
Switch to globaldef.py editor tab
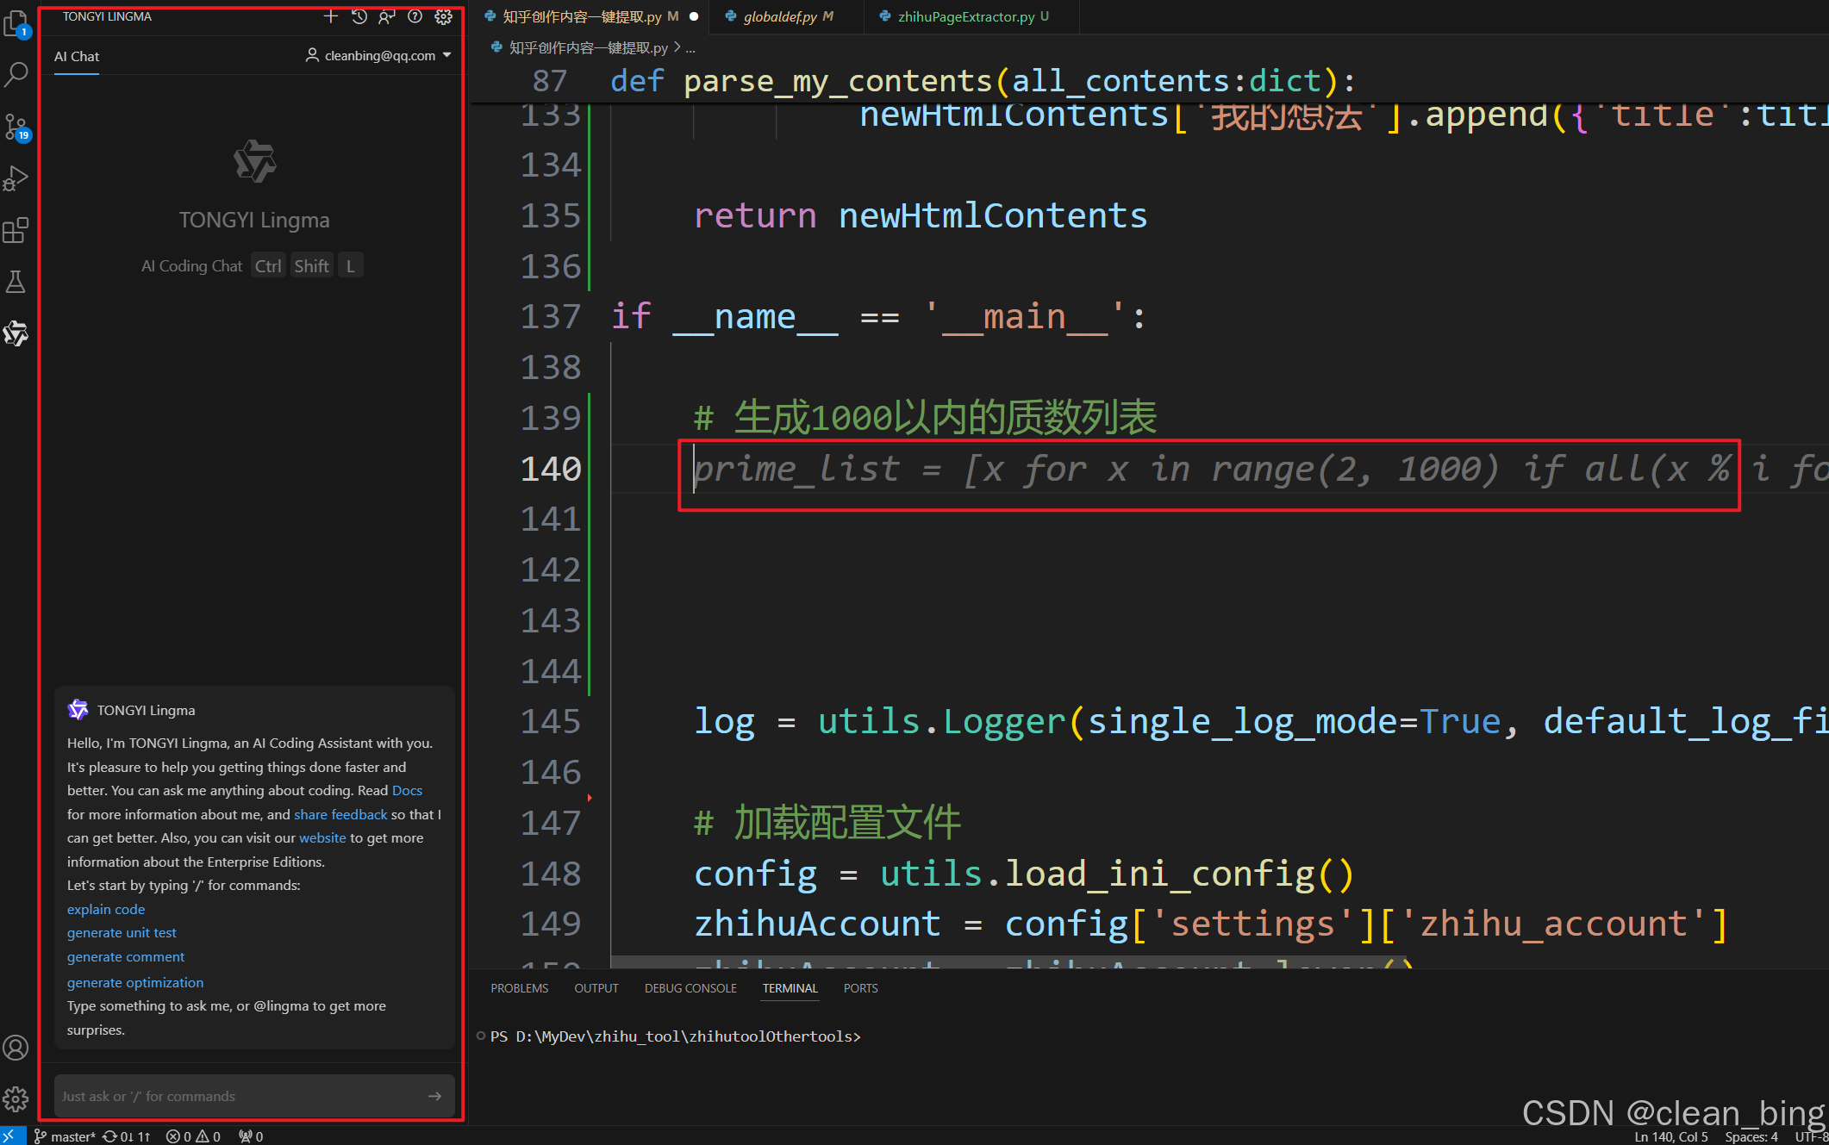(x=779, y=16)
